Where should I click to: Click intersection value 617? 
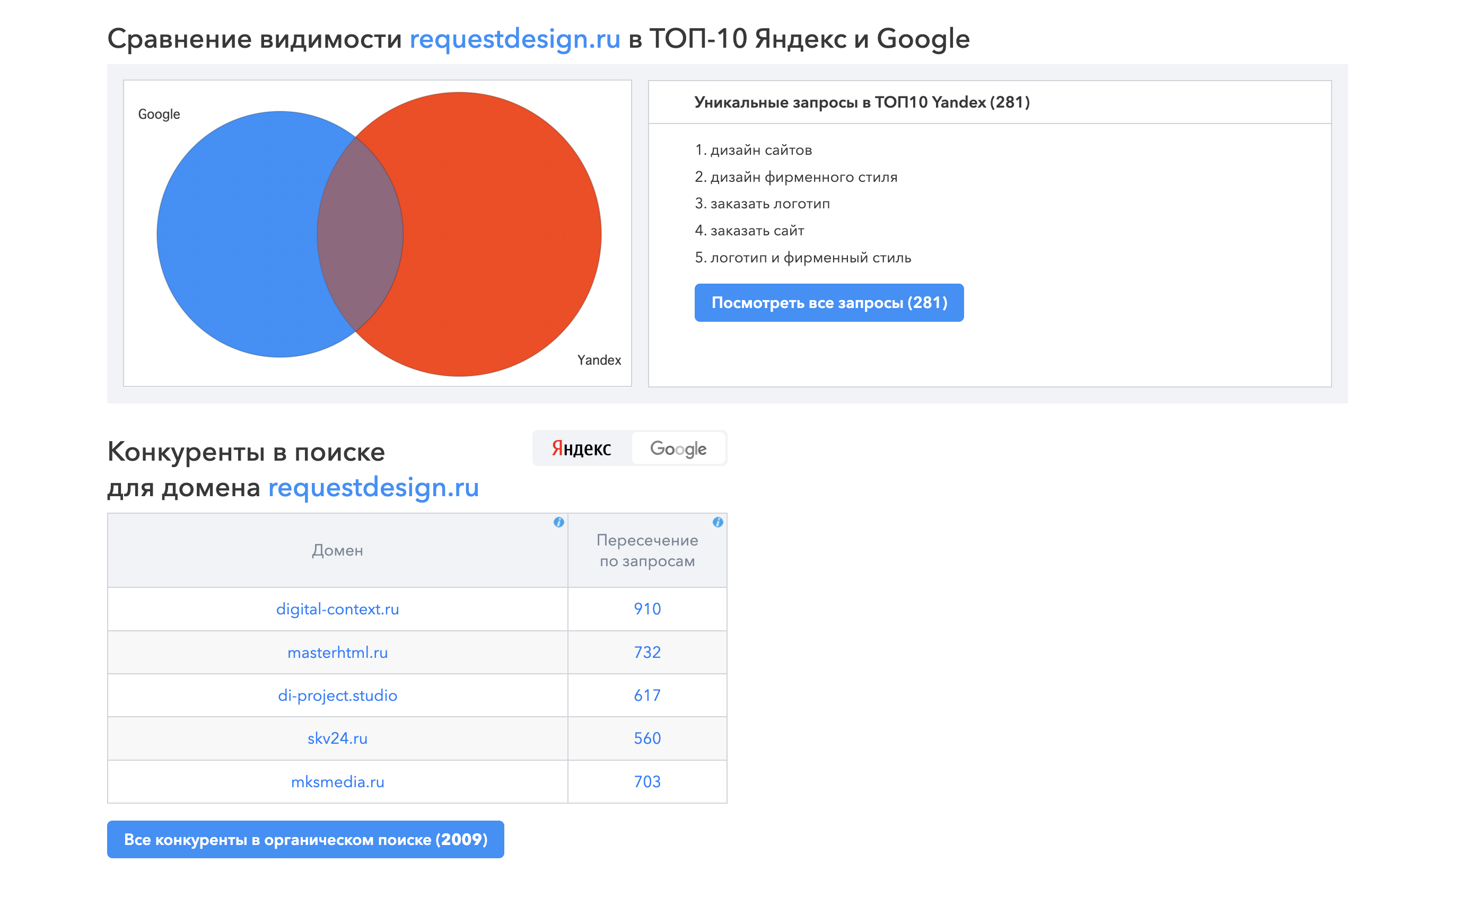pyautogui.click(x=647, y=695)
